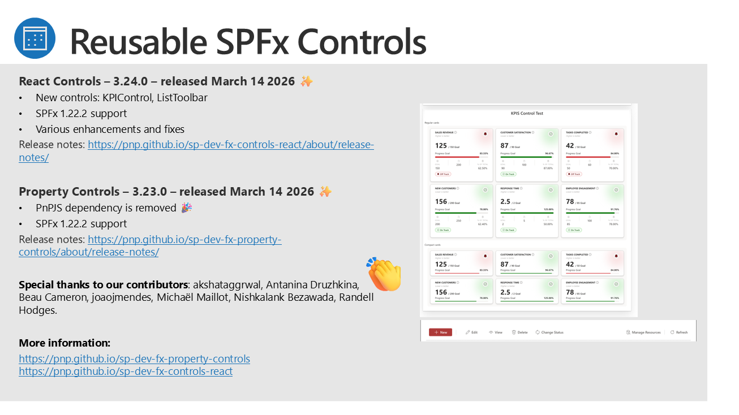Open the Property Controls release notes link

184,240
